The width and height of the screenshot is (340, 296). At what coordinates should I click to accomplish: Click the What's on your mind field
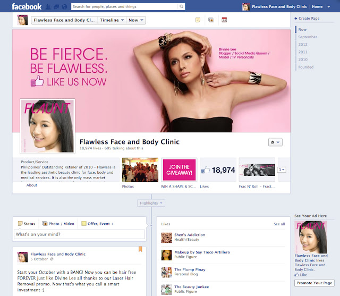coord(79,234)
